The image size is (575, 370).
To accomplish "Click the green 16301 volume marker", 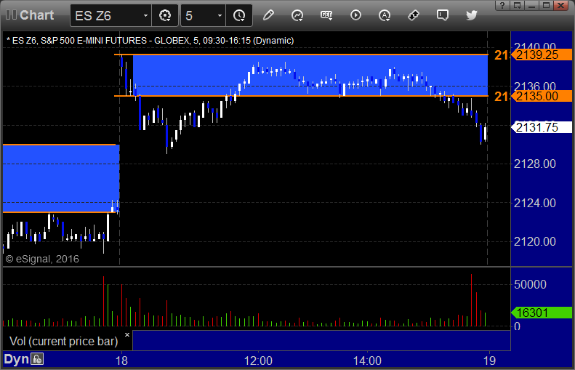I will (x=542, y=313).
